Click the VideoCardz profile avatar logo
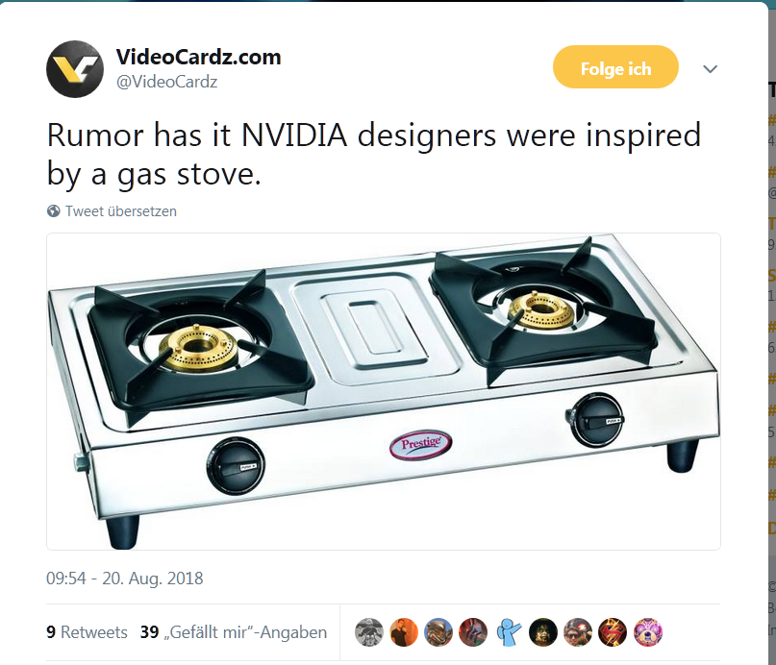 coord(75,69)
